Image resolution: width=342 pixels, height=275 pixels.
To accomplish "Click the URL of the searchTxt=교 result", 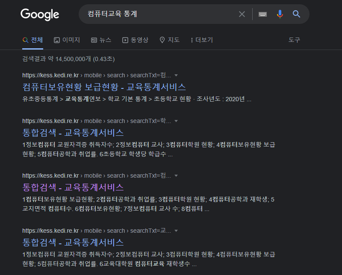I will tap(97, 231).
